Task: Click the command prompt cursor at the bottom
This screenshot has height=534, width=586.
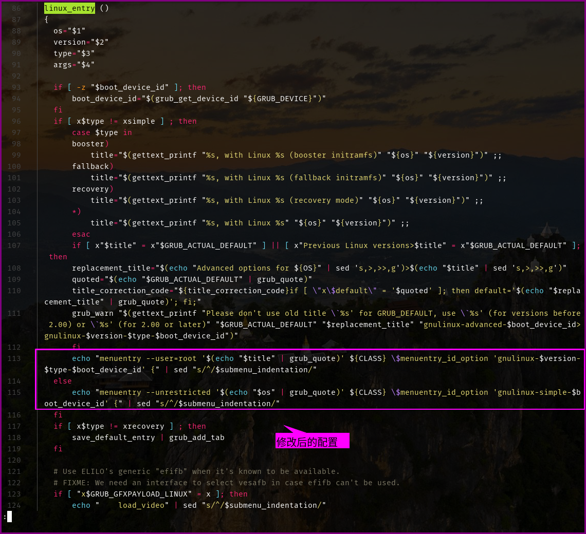Action: click(x=9, y=517)
